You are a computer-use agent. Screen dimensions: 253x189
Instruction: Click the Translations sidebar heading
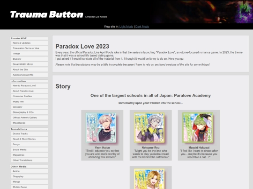pos(29,129)
